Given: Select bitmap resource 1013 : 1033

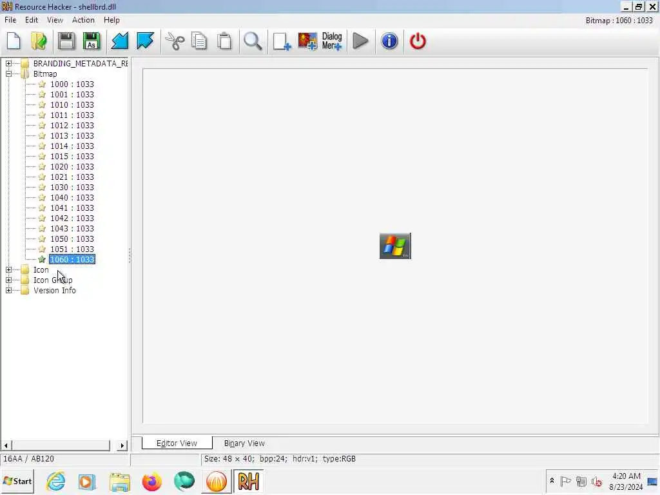Looking at the screenshot, I should 72,136.
